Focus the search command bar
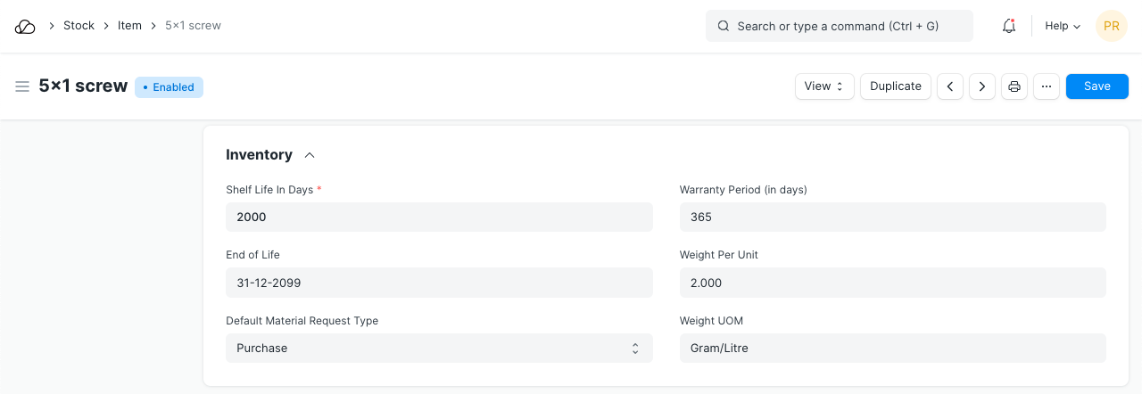The image size is (1142, 394). click(x=839, y=27)
